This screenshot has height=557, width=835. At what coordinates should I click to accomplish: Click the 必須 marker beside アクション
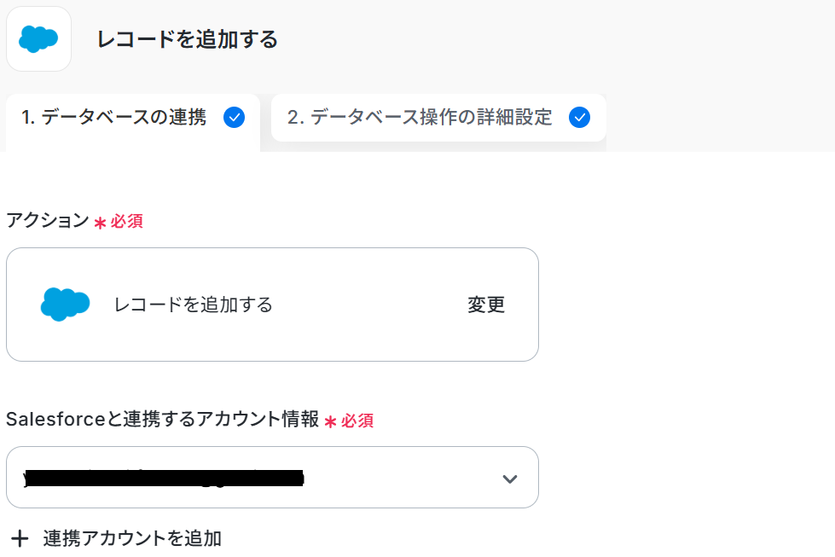pyautogui.click(x=127, y=222)
